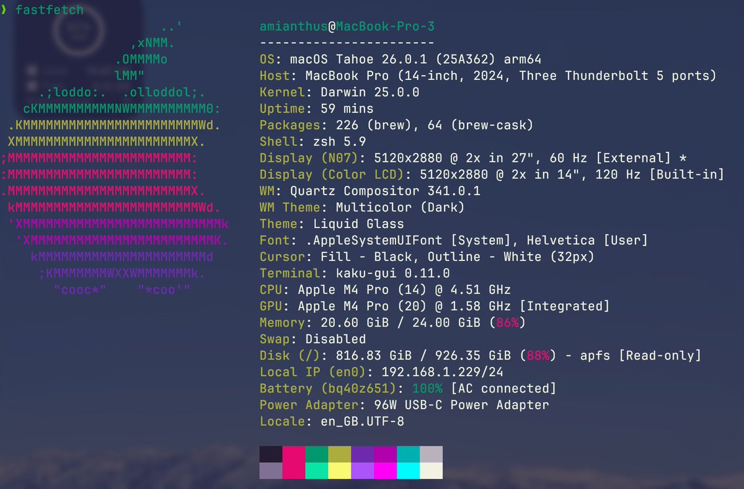Click the "WM" label
744x489 pixels.
point(267,191)
